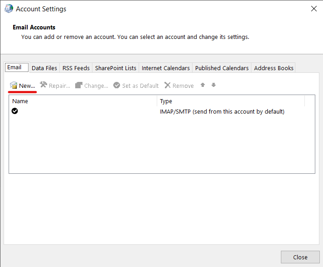Select the IMAP/SMTP account row
The image size is (323, 267).
222,111
